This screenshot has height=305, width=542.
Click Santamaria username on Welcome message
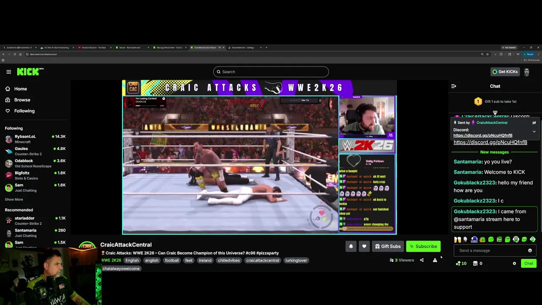tap(468, 172)
